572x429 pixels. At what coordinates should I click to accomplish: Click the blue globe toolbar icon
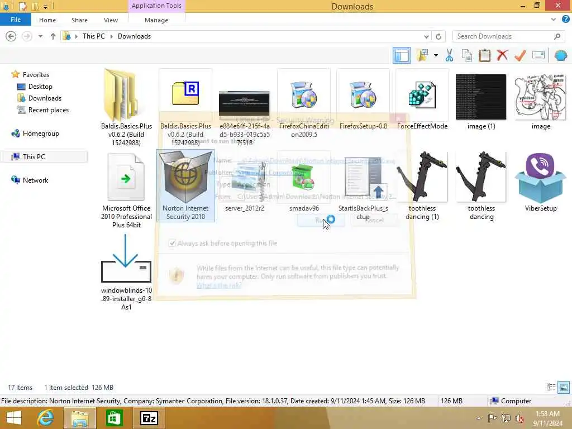561,55
